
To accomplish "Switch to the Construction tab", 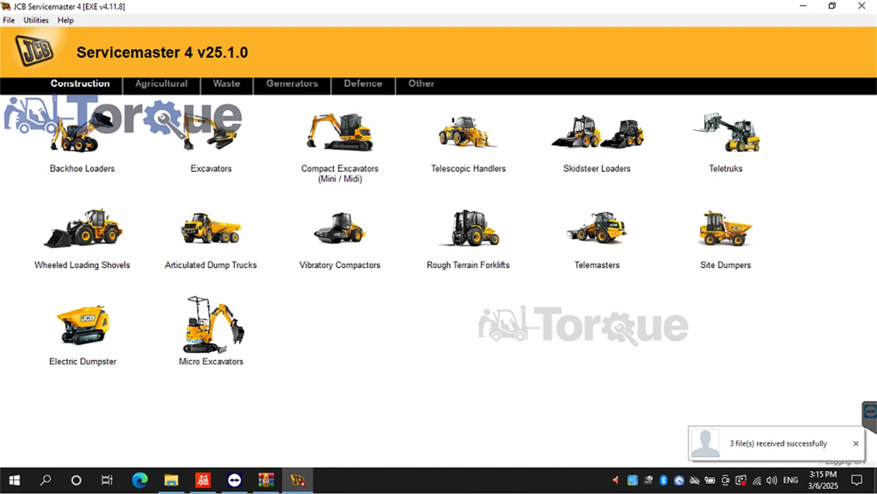I will [80, 84].
